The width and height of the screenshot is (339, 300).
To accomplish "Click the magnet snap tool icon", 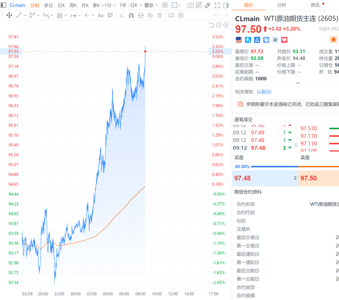I will tap(131, 15).
